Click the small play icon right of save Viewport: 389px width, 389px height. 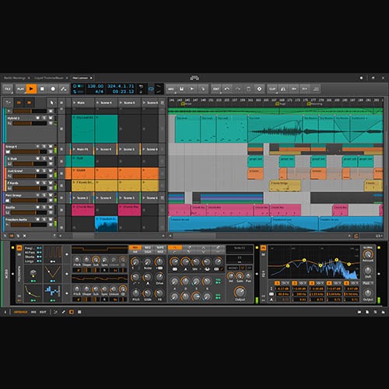click(x=192, y=89)
